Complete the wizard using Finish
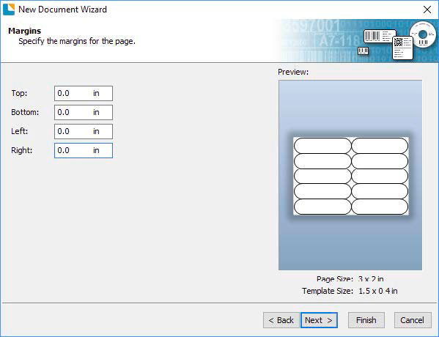Image resolution: width=439 pixels, height=337 pixels. pos(366,320)
